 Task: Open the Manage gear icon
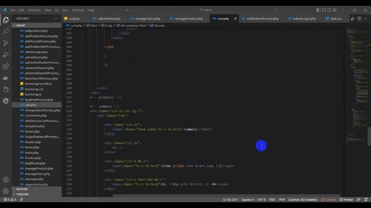coord(6,191)
